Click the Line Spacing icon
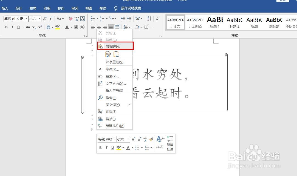The width and height of the screenshot is (297, 176). pos(126,27)
